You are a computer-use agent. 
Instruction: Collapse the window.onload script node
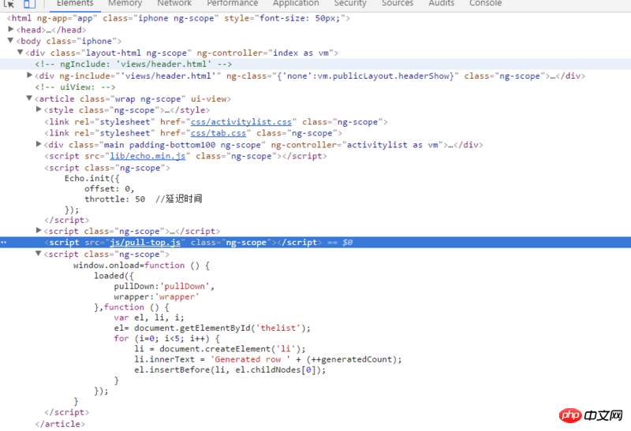click(39, 254)
